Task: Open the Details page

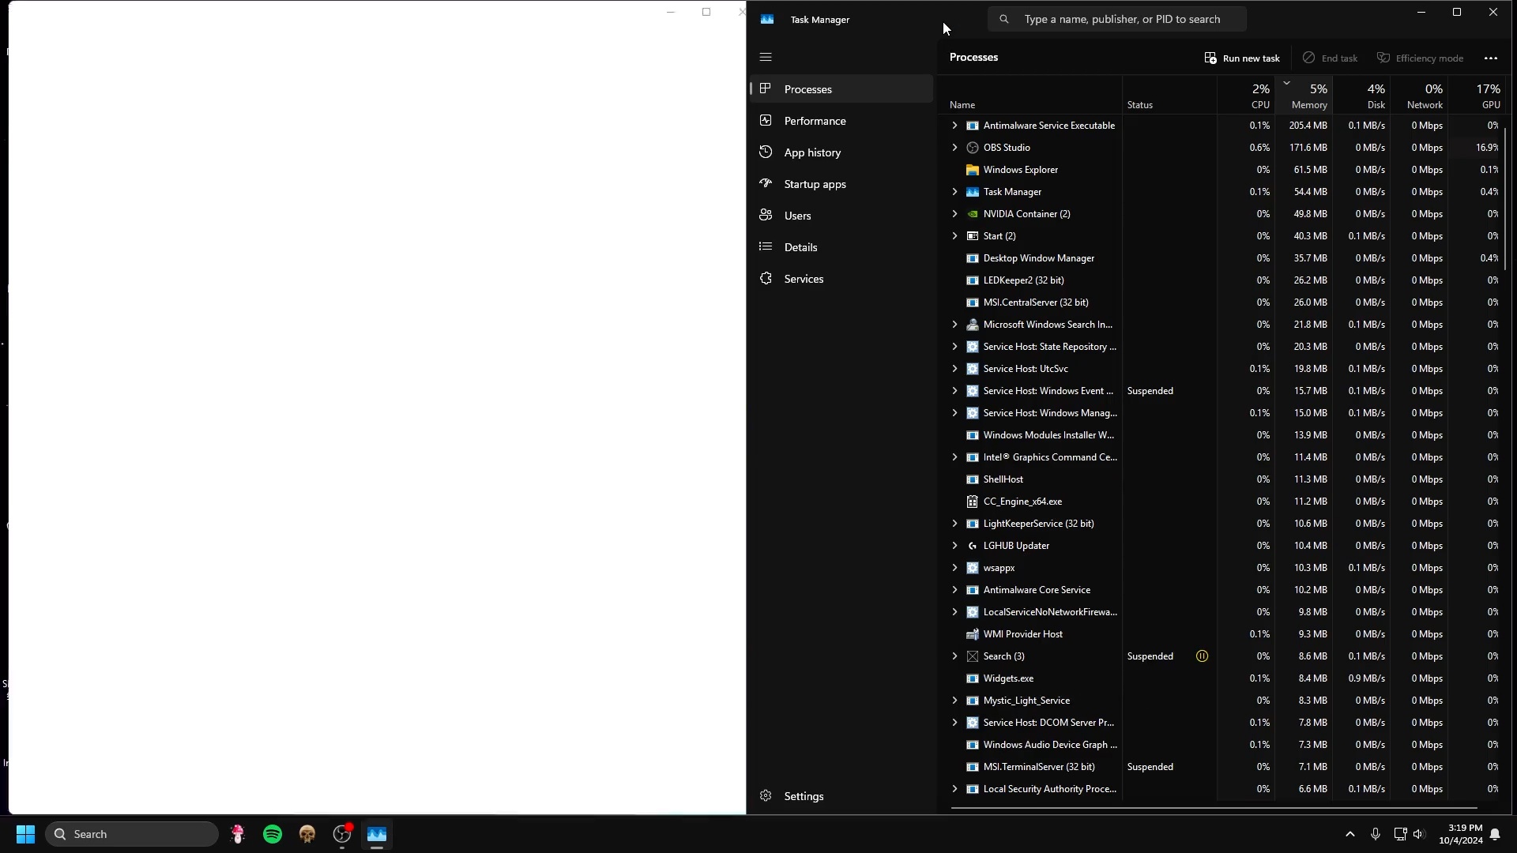Action: pos(841,247)
